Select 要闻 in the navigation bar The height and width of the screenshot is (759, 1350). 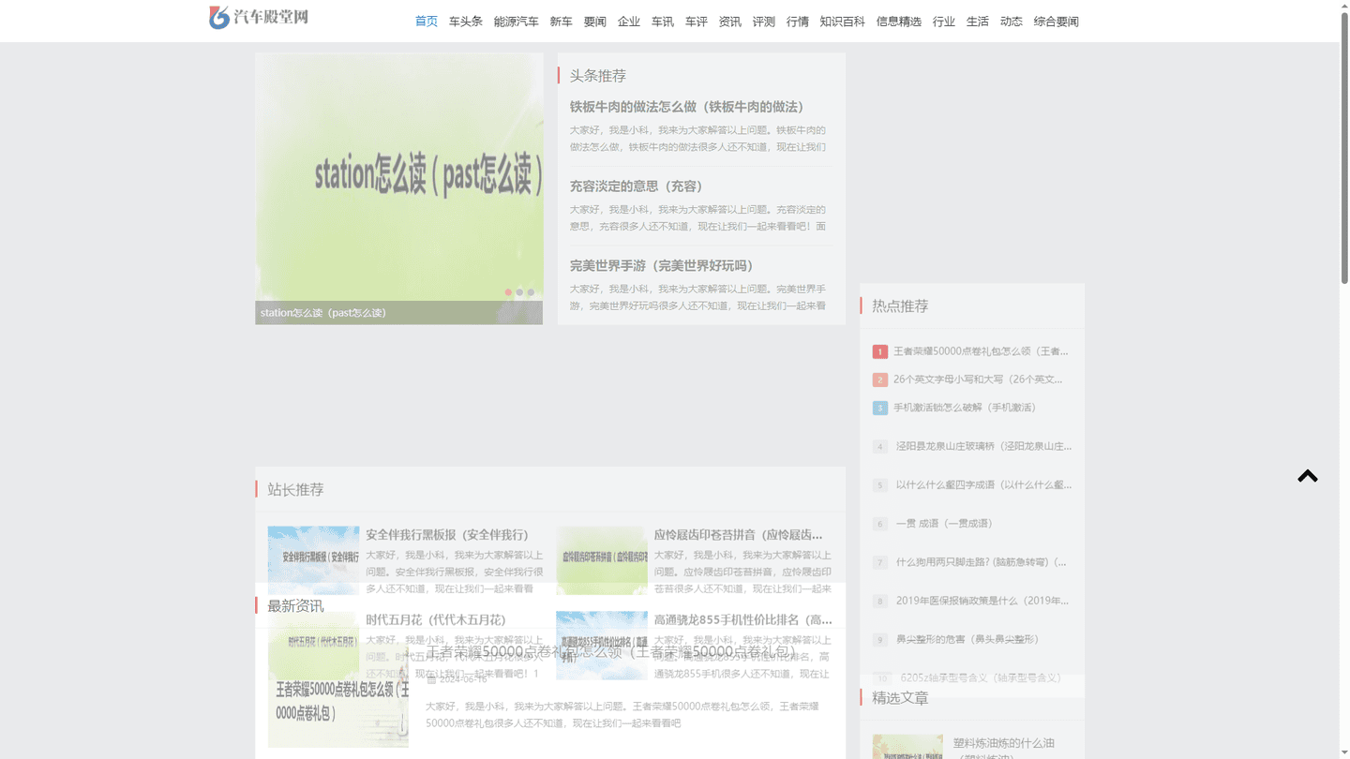tap(595, 22)
